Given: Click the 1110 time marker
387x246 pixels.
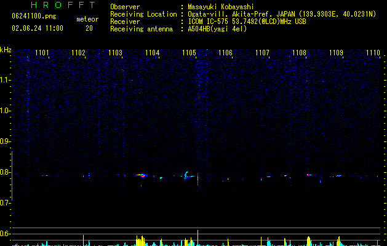Looking at the screenshot, I should (x=373, y=53).
